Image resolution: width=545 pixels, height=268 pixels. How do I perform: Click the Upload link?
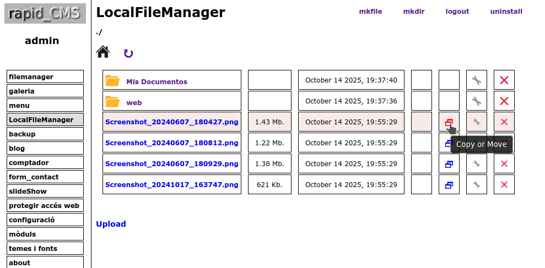pos(111,224)
